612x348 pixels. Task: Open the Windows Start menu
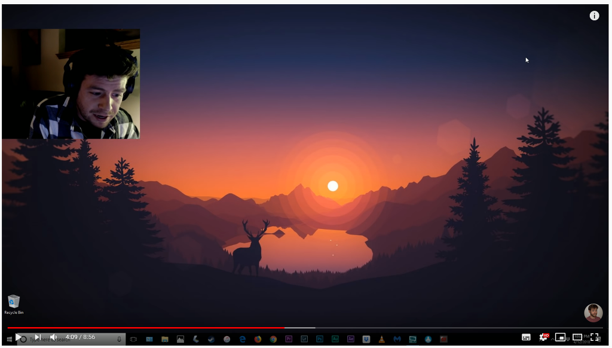click(x=9, y=340)
